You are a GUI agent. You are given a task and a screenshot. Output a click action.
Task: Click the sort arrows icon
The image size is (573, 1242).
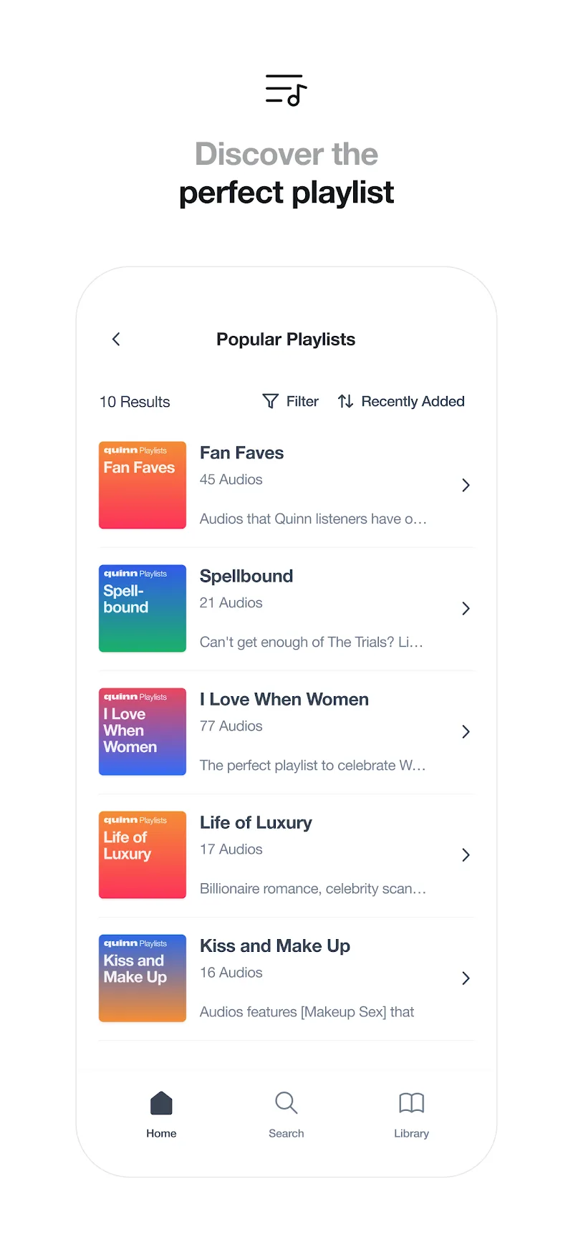coord(345,401)
